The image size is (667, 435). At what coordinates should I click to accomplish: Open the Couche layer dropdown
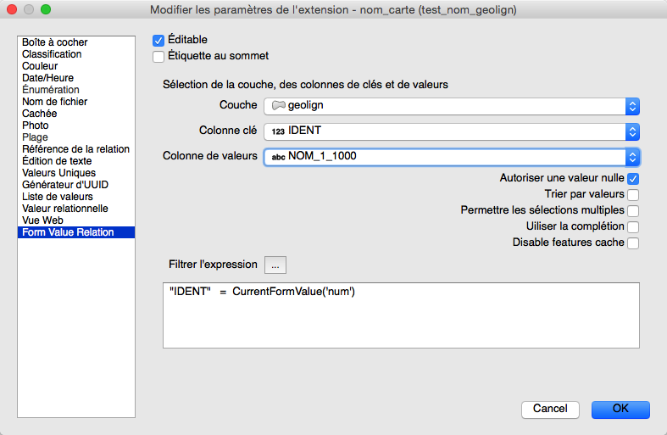451,106
